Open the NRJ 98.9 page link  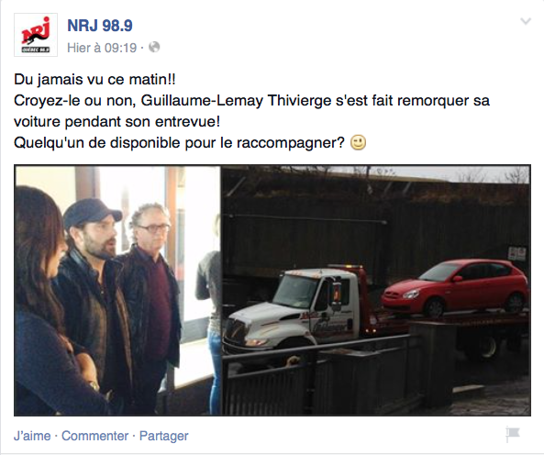click(100, 26)
